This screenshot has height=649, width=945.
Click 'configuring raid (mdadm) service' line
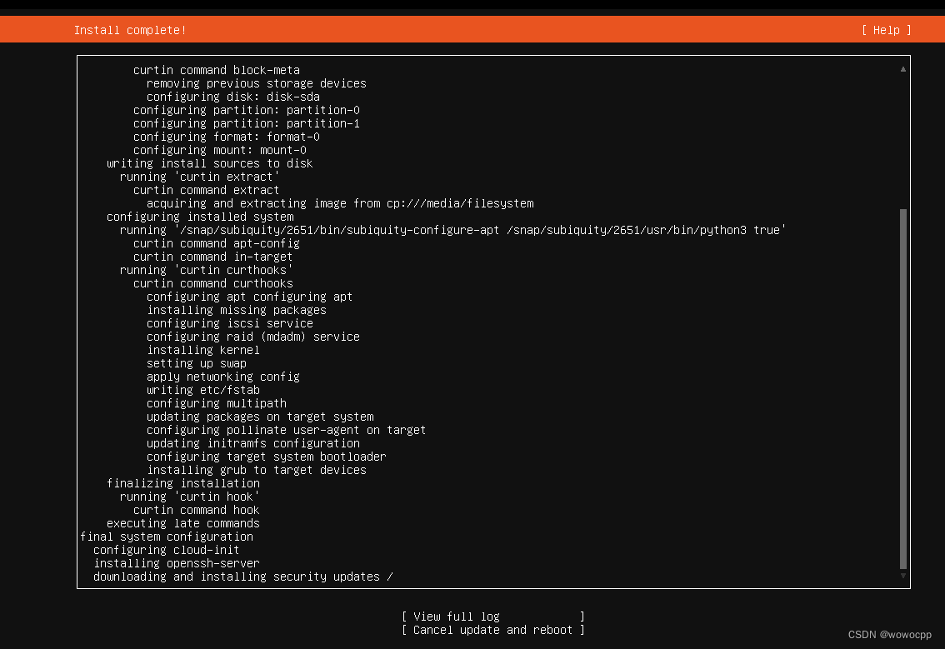pyautogui.click(x=253, y=337)
